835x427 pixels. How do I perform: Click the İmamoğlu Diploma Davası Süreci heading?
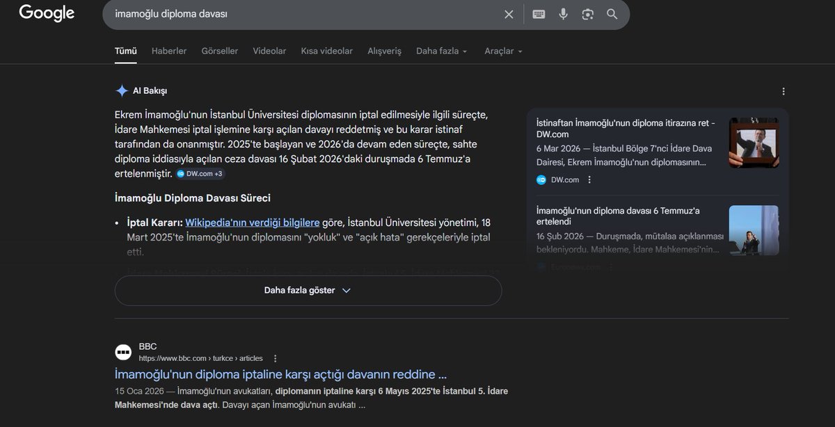pyautogui.click(x=193, y=198)
